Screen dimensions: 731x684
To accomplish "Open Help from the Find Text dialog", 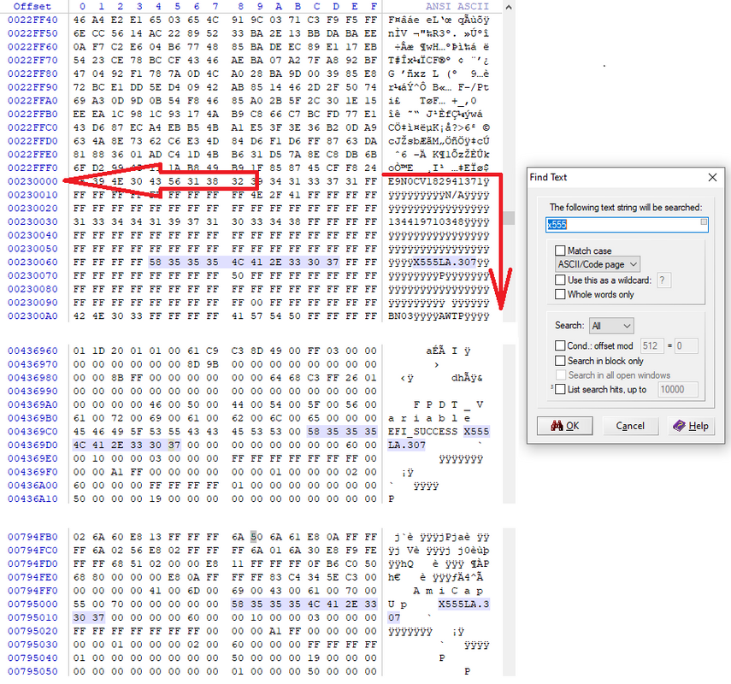I will coord(692,426).
